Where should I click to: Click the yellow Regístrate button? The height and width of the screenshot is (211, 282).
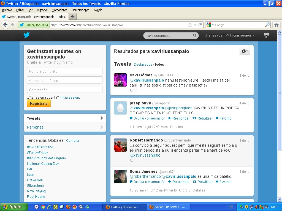(x=39, y=103)
